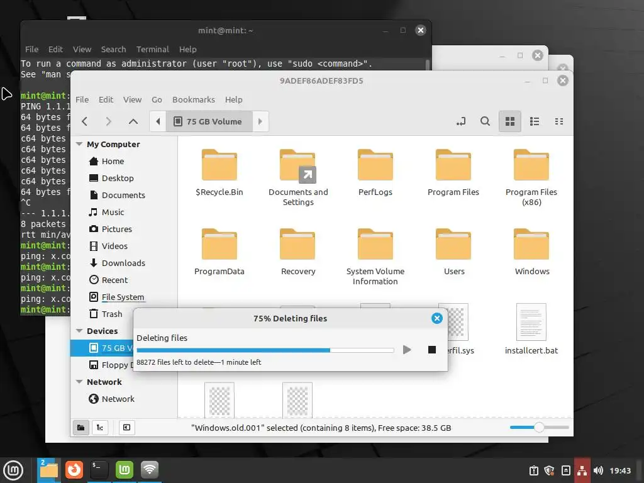Select the Floppy Disk device
Viewport: 644px width, 483px height.
tap(103, 365)
